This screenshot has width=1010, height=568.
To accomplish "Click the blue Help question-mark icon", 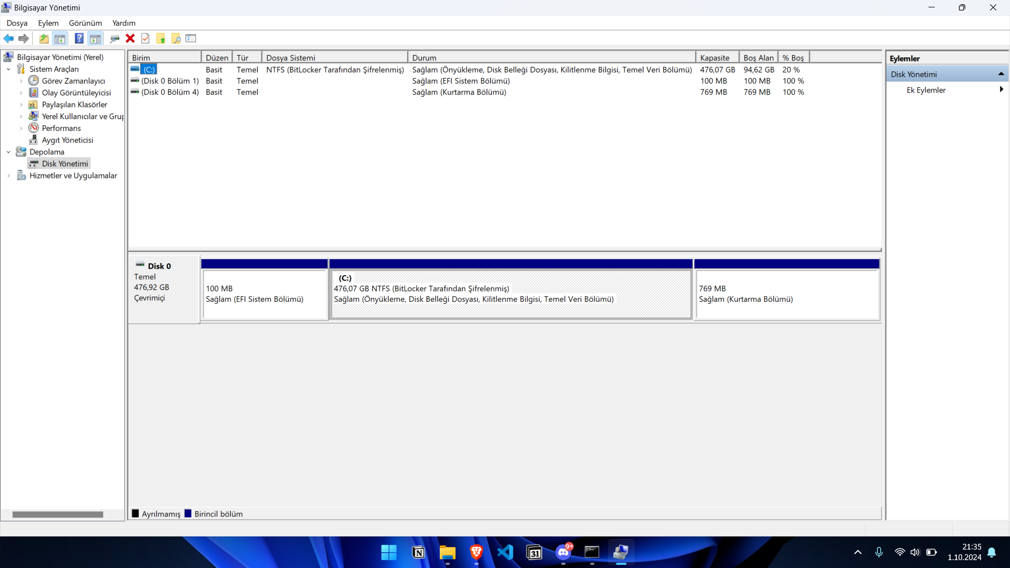I will point(79,38).
